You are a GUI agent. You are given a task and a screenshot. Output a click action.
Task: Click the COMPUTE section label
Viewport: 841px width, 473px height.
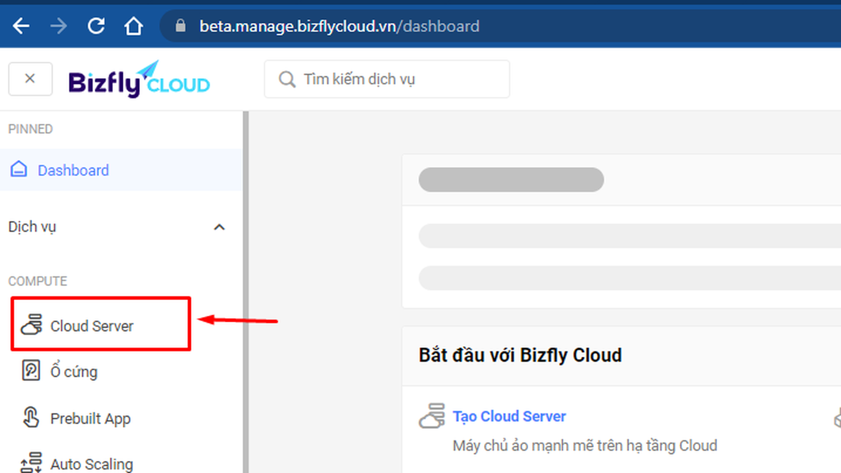click(x=38, y=281)
